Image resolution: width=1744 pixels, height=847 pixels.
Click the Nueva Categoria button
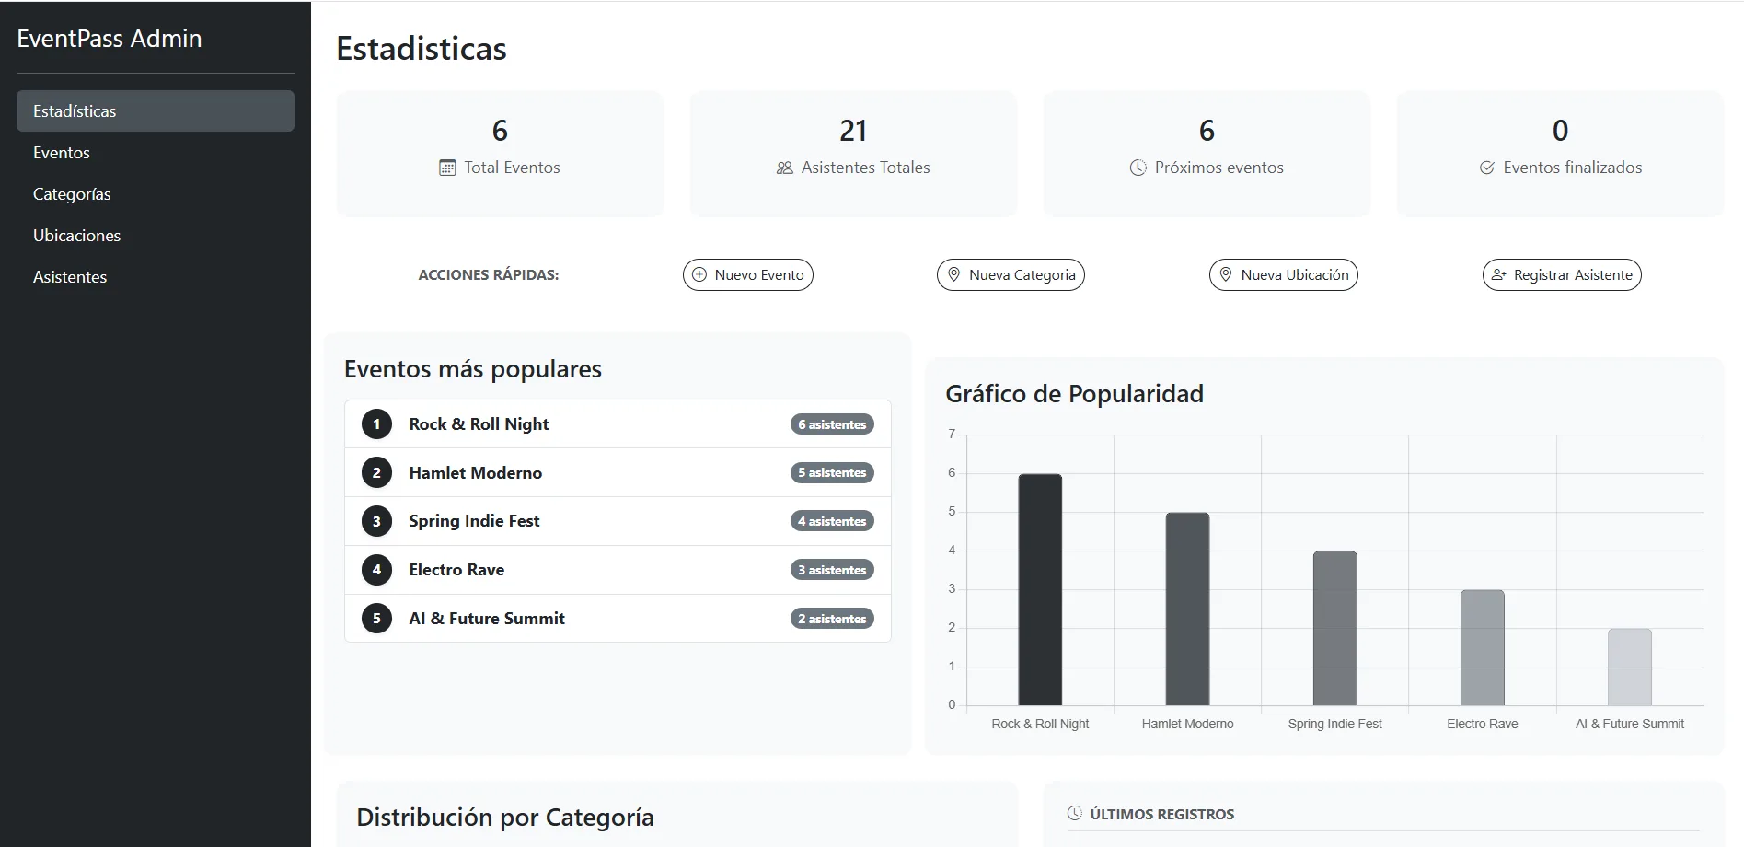coord(1011,274)
